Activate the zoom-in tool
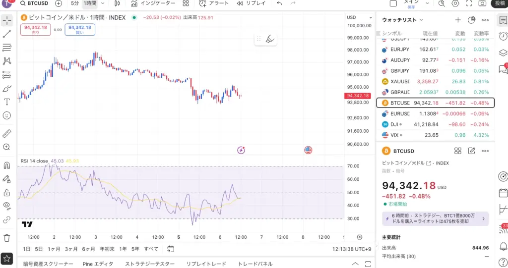 [7, 147]
